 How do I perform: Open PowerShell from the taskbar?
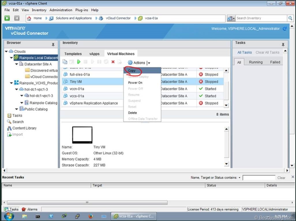tap(51, 216)
